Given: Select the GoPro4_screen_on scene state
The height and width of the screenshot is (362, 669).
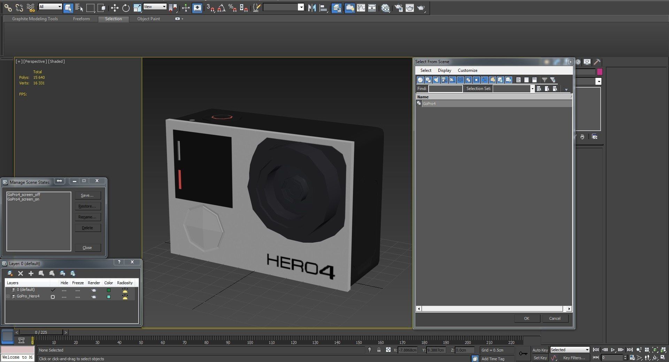Looking at the screenshot, I should click(x=23, y=199).
